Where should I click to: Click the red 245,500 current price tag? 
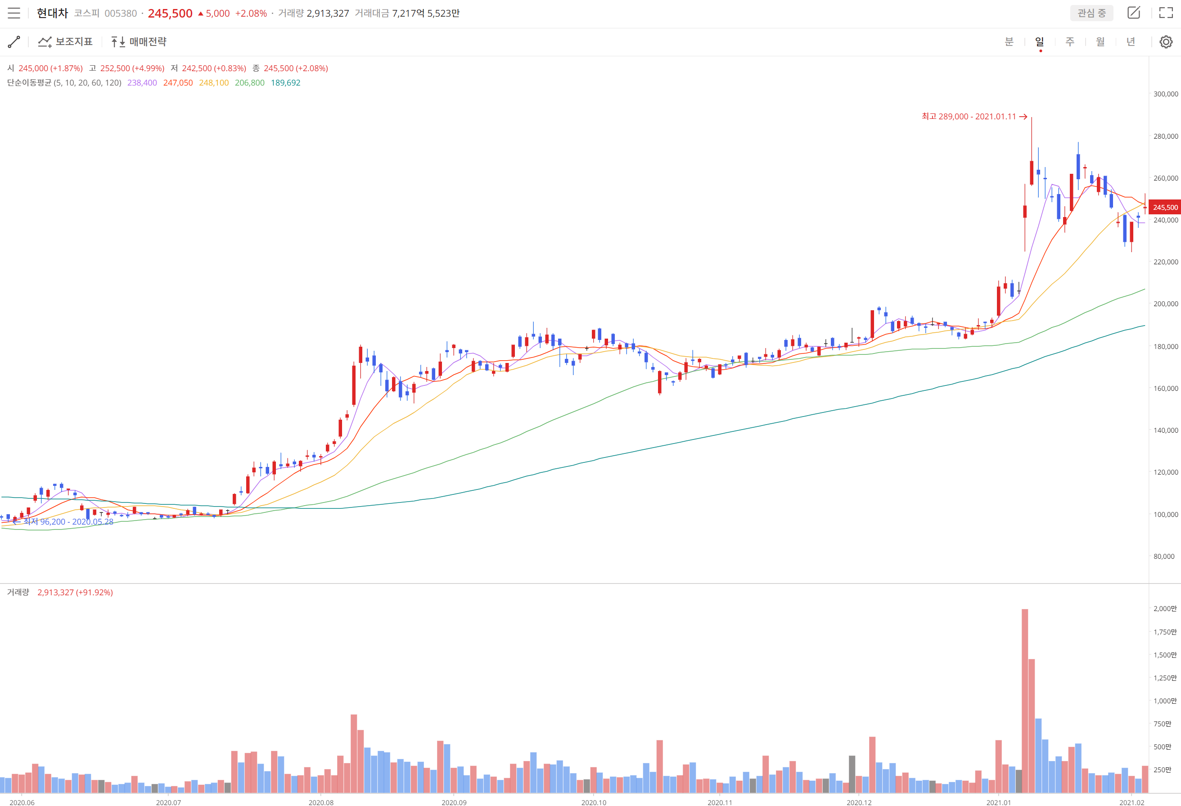1164,208
